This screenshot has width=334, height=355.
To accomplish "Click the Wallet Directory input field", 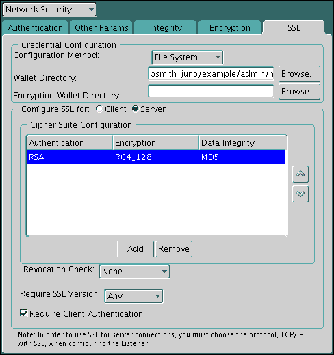I will (211, 74).
